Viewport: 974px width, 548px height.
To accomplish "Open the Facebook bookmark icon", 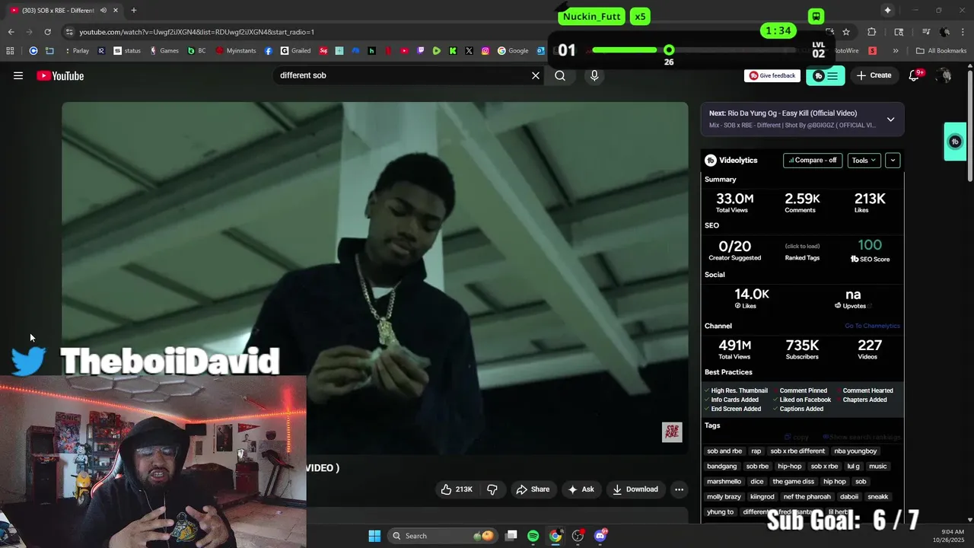I will click(269, 51).
